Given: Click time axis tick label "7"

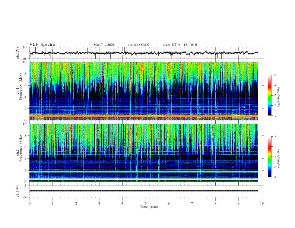Looking at the screenshot, I should (x=192, y=203).
